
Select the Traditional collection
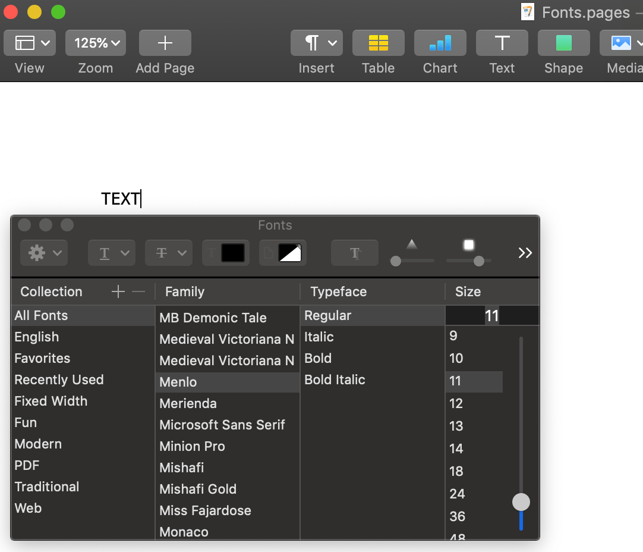[x=83, y=487]
